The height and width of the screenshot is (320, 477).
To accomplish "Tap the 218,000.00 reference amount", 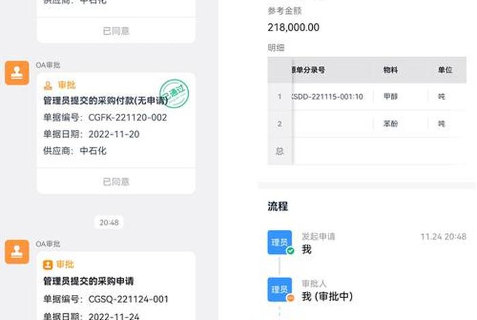I will [294, 27].
